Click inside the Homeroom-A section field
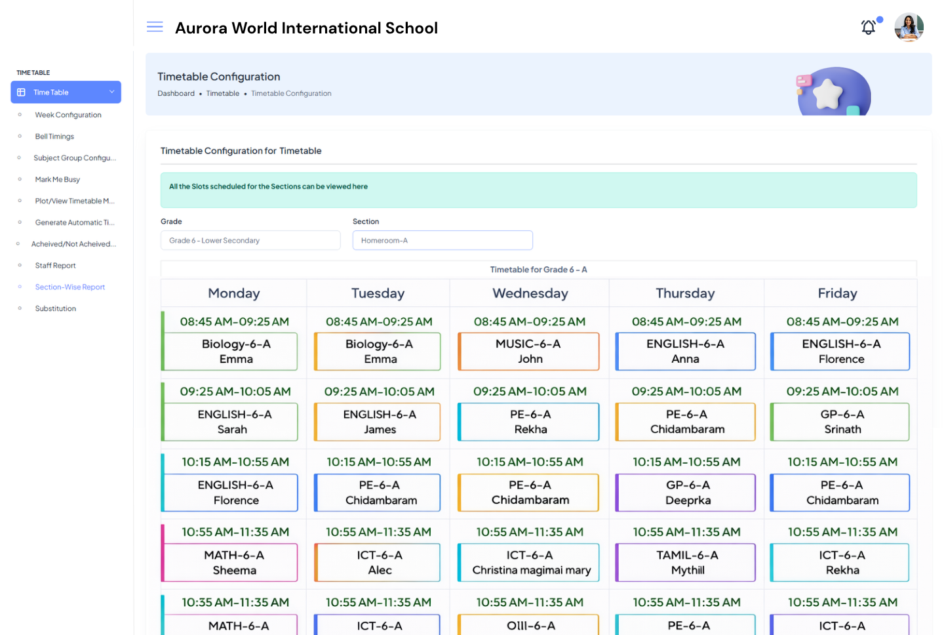Image resolution: width=944 pixels, height=635 pixels. tap(442, 240)
